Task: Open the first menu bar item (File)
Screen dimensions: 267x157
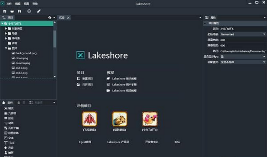Action: (9, 4)
